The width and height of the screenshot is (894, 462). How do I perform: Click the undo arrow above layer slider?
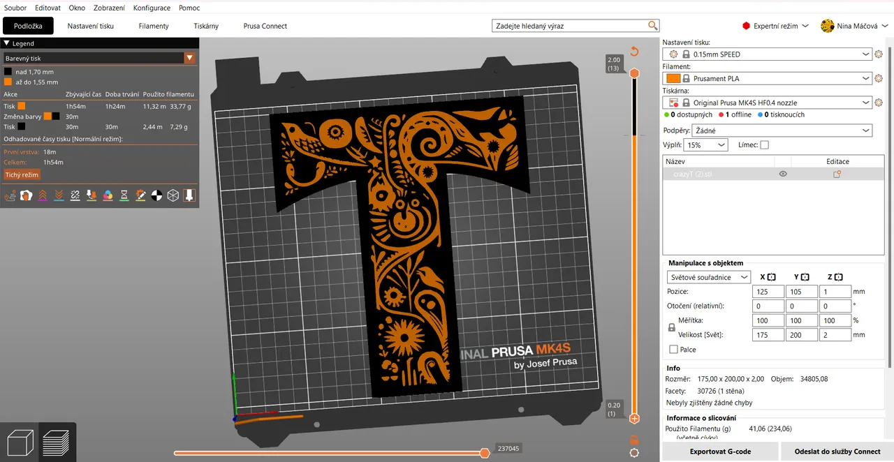[634, 52]
